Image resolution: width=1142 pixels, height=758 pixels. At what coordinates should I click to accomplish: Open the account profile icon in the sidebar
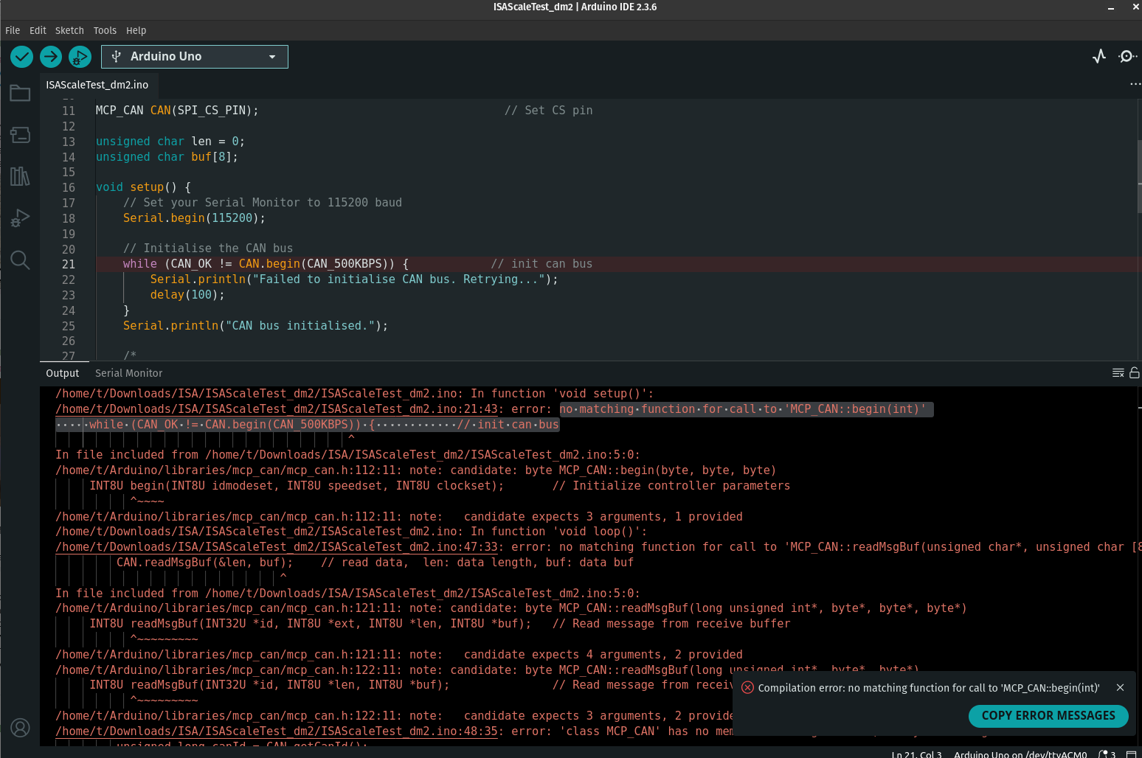pyautogui.click(x=20, y=728)
